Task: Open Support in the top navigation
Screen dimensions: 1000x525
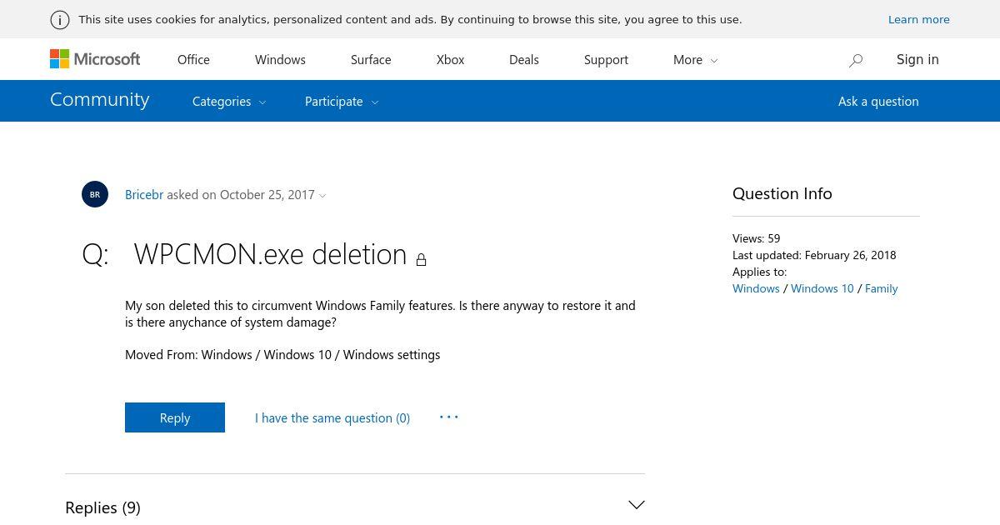Action: click(606, 60)
